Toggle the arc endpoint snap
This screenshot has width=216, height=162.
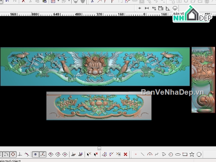(x=6, y=154)
